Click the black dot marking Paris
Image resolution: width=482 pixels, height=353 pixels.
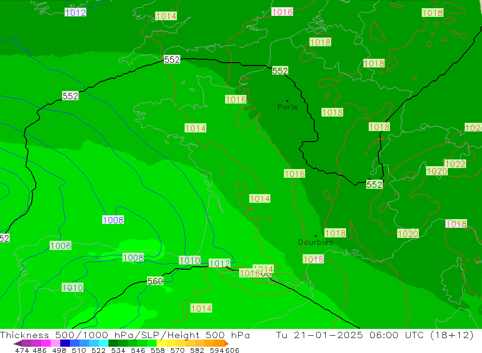tap(287, 101)
